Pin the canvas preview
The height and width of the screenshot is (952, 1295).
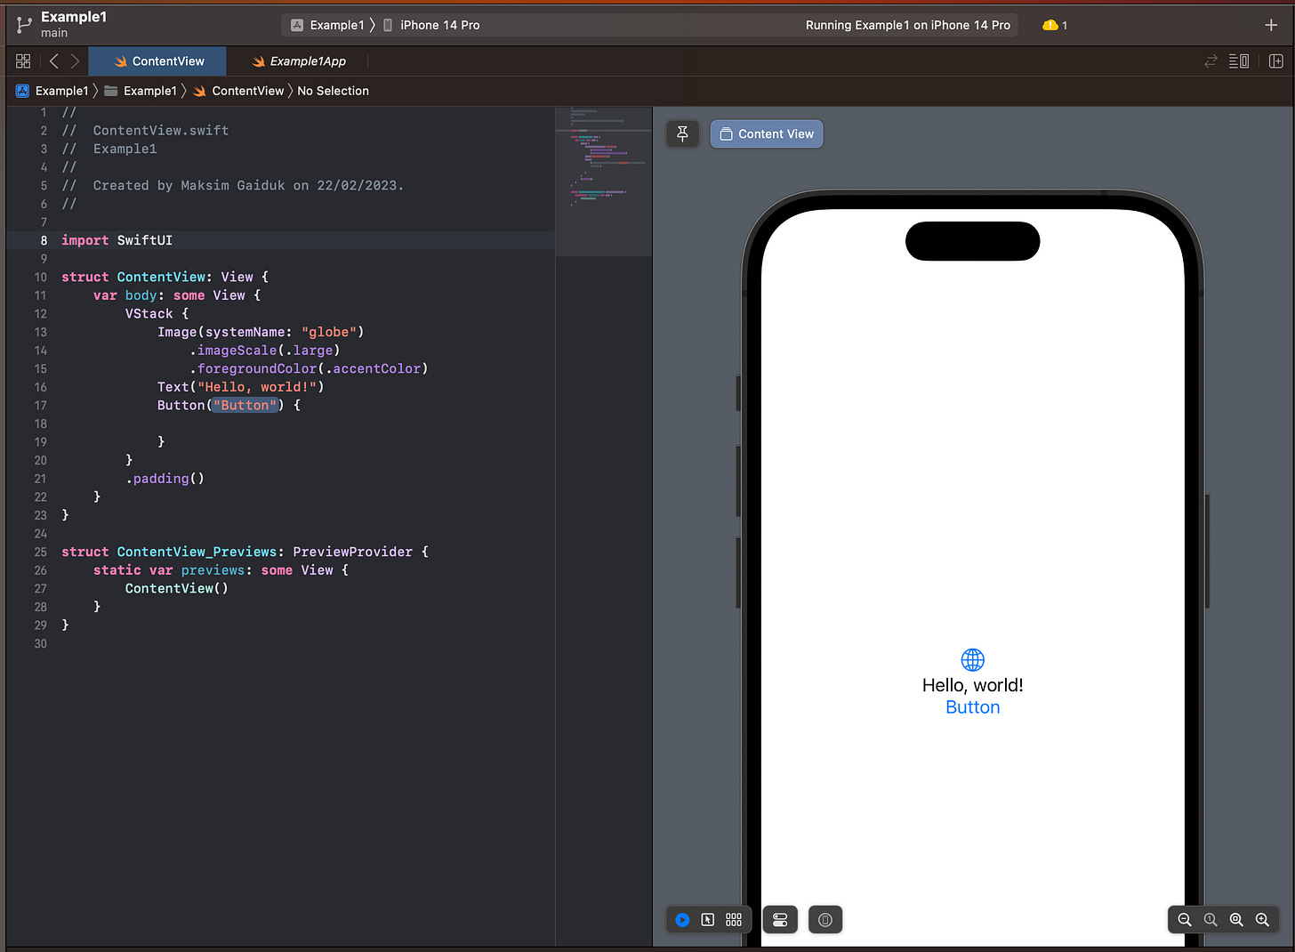pyautogui.click(x=683, y=133)
